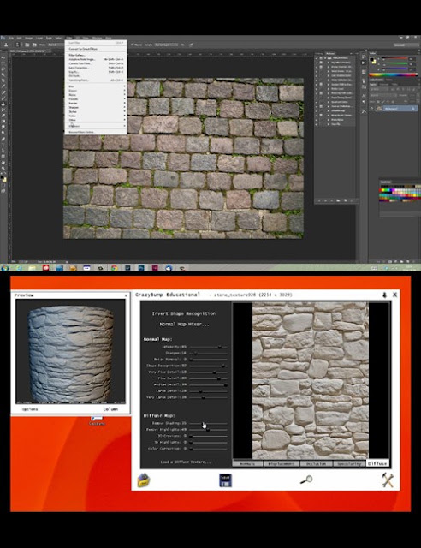The image size is (421, 548).
Task: Click the magnifying glass icon in CrazyBump
Action: click(x=306, y=479)
